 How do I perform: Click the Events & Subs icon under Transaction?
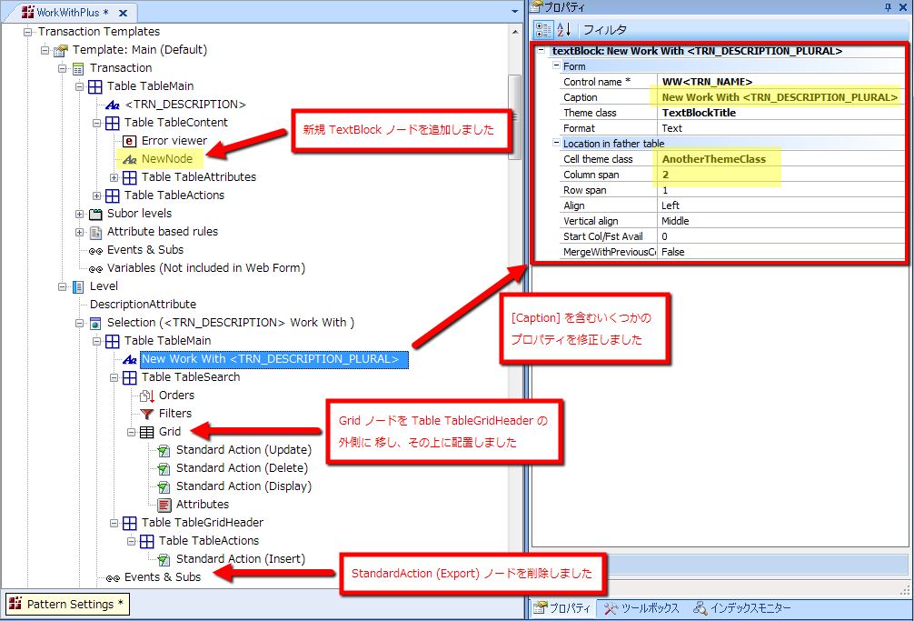coord(95,251)
